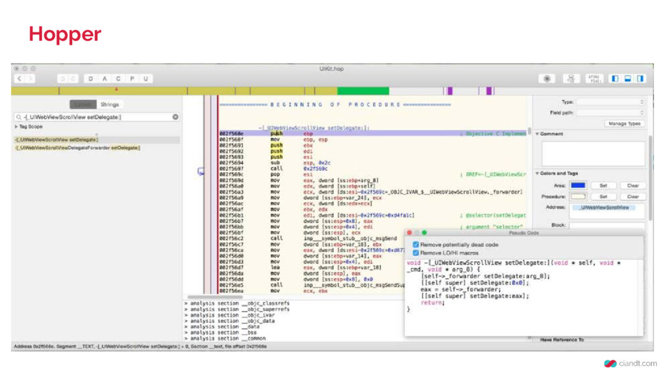Viewport: 665px width, 374px height.
Task: Mark as ASCII with the A button
Action: [105, 79]
